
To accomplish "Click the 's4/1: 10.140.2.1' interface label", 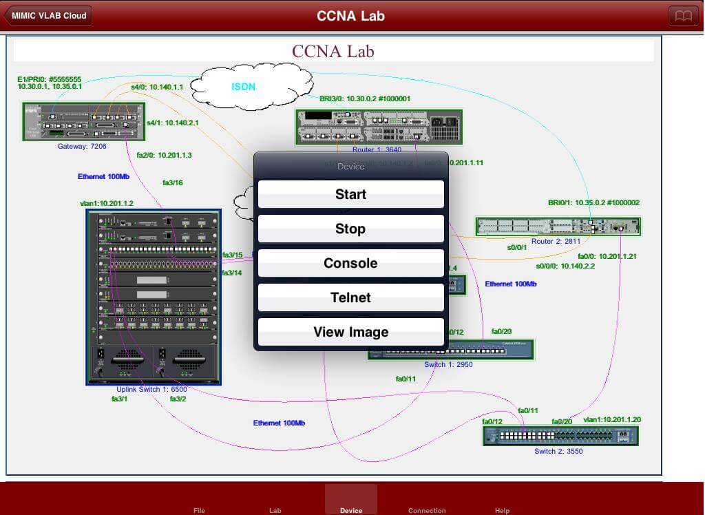I will [x=173, y=123].
